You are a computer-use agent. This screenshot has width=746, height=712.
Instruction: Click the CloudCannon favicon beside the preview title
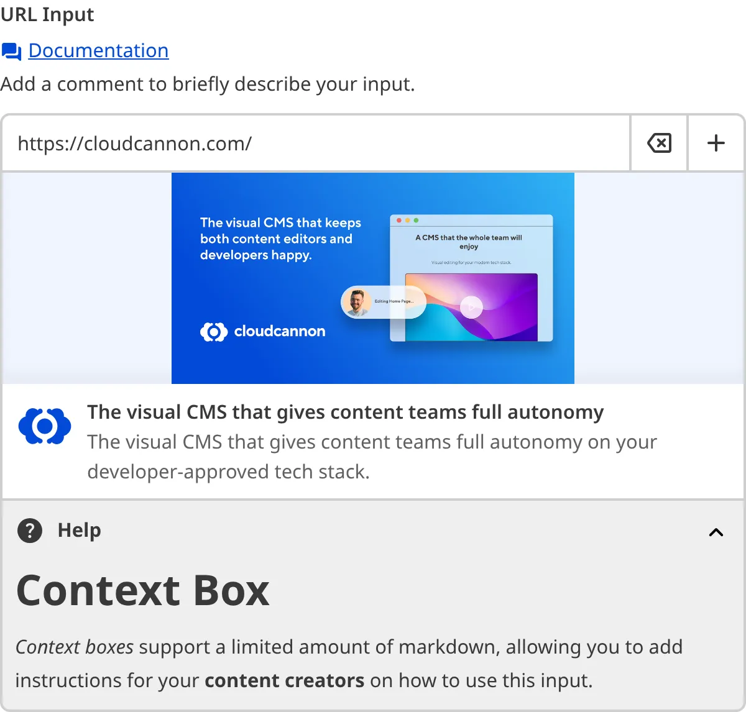tap(44, 425)
